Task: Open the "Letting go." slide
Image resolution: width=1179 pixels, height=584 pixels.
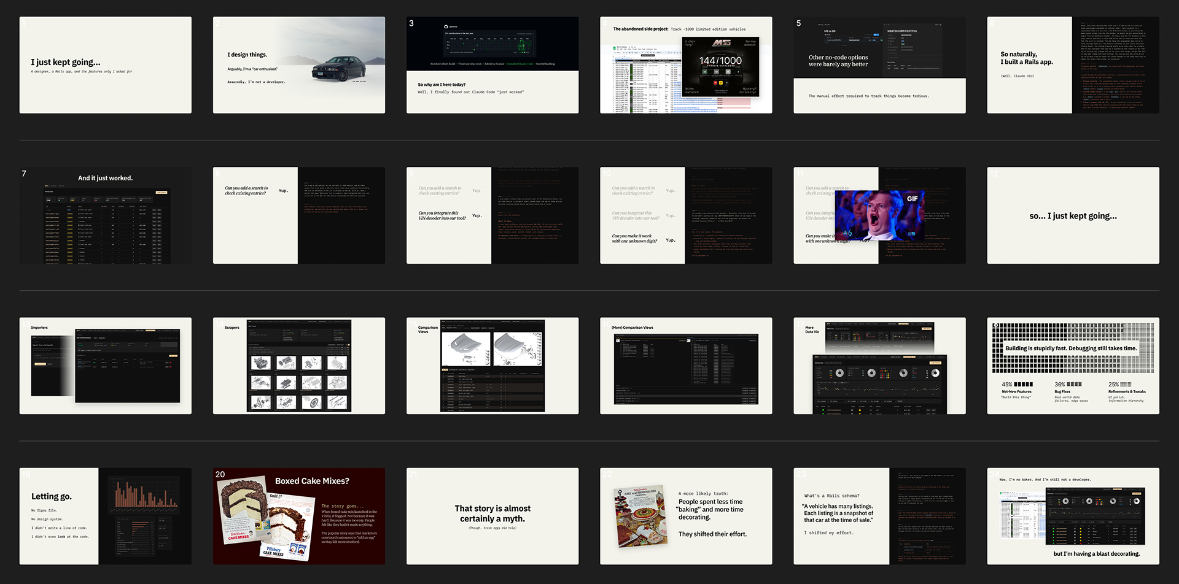Action: click(105, 517)
